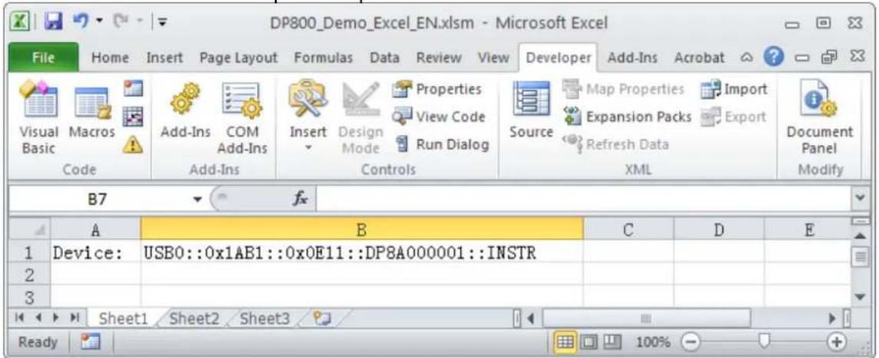Click Map Properties
Screen dimensions: 879x358
[623, 89]
